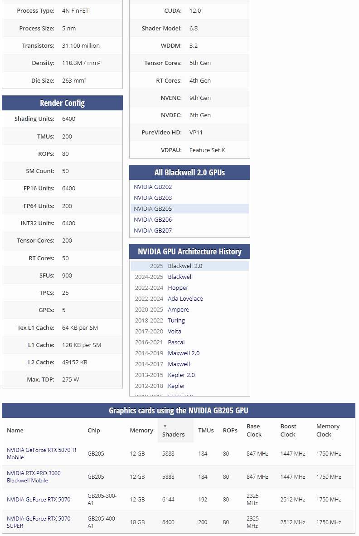Image resolution: width=359 pixels, height=536 pixels.
Task: Open the 2024-2025 Blackwell architecture link
Action: pos(180,277)
